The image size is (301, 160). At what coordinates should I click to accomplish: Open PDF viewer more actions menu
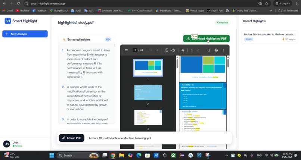click(223, 50)
